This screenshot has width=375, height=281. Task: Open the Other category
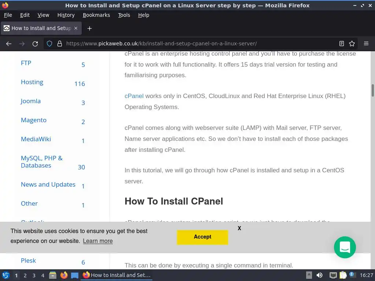click(29, 203)
